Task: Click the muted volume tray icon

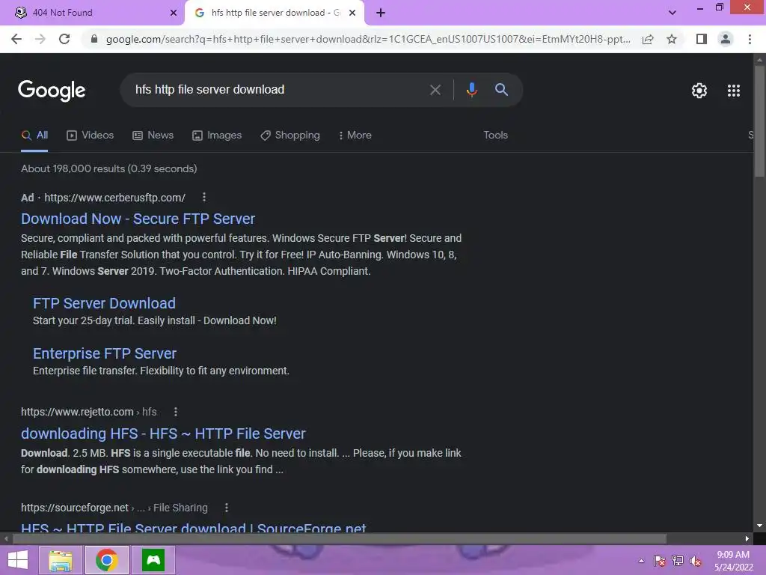Action: click(x=696, y=561)
